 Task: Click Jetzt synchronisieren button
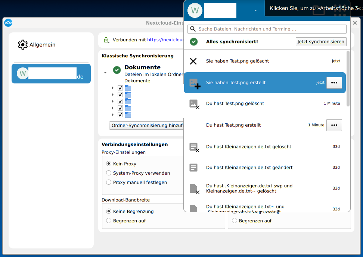pos(321,42)
